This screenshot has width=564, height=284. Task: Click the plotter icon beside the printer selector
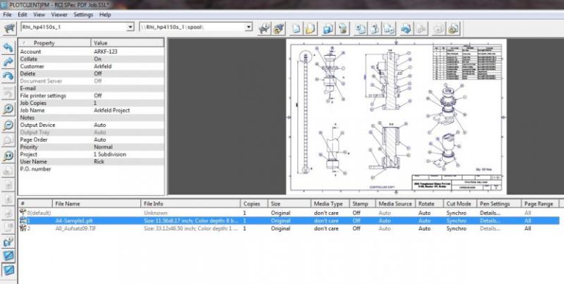9,29
